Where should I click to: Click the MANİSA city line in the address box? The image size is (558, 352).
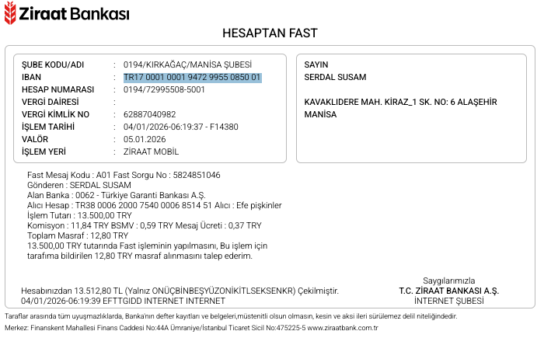320,114
